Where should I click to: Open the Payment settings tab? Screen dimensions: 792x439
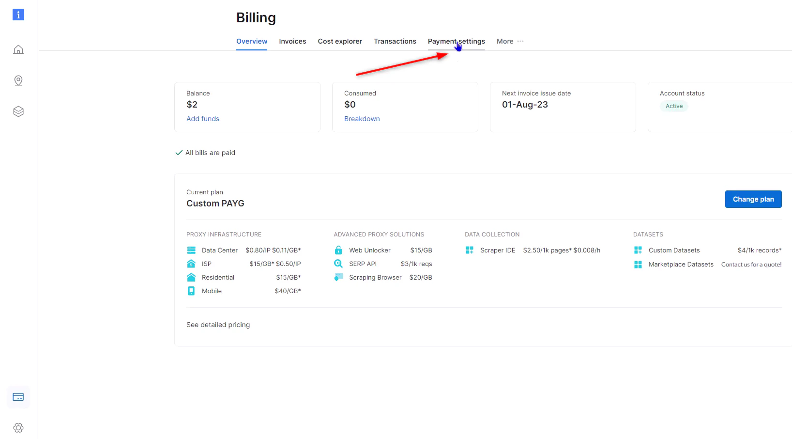456,41
